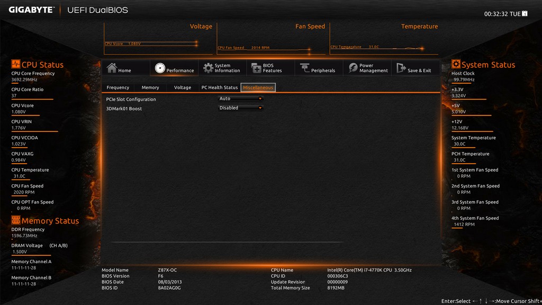
Task: Click the CPU OPT Fan Speed label
Action: [32, 202]
